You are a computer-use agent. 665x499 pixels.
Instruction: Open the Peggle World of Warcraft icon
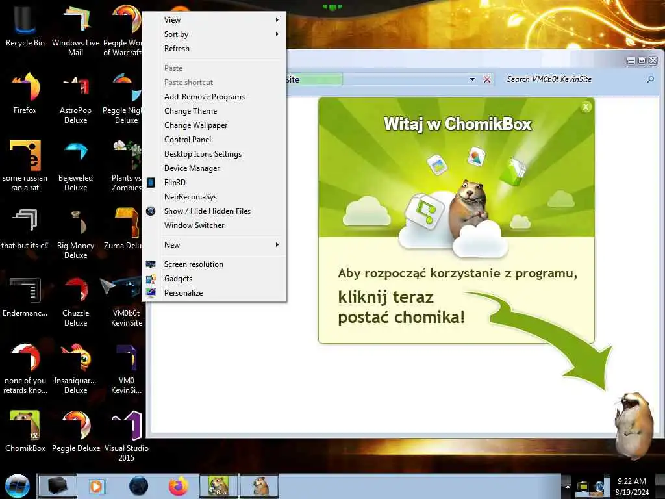(123, 30)
